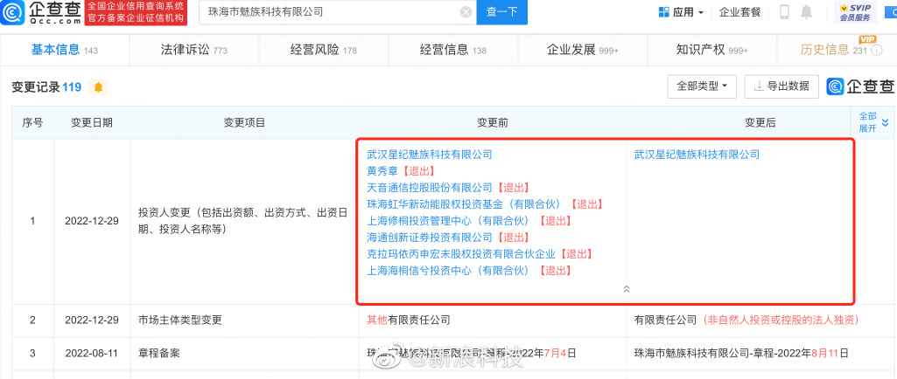
Task: Open 天音通信控股股份有限公司 link
Action: coord(430,187)
